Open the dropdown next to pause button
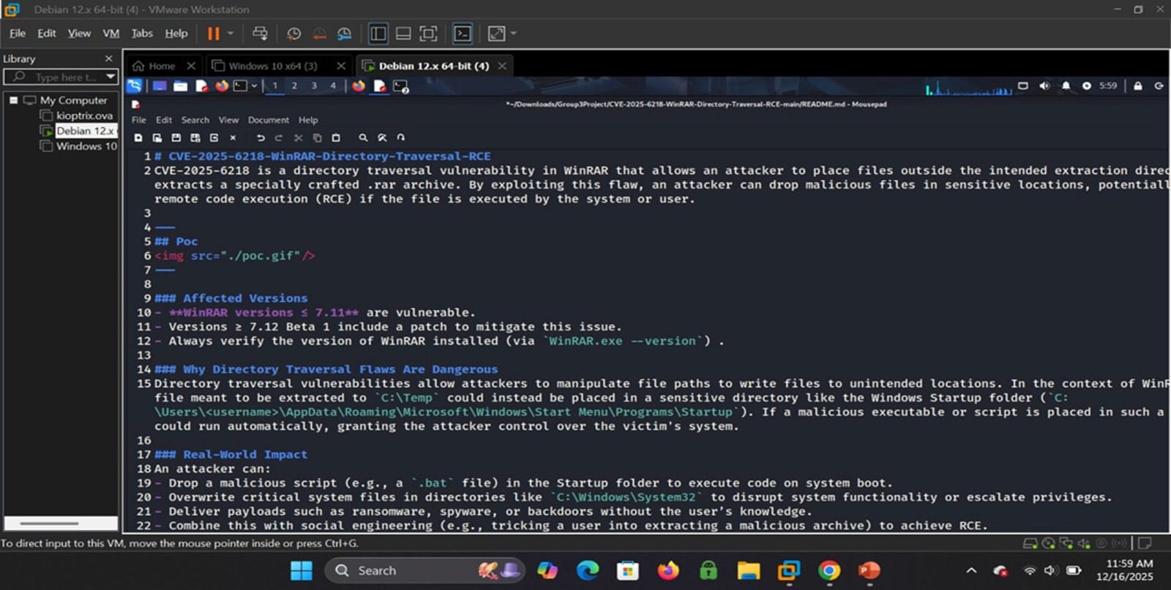 coord(231,34)
